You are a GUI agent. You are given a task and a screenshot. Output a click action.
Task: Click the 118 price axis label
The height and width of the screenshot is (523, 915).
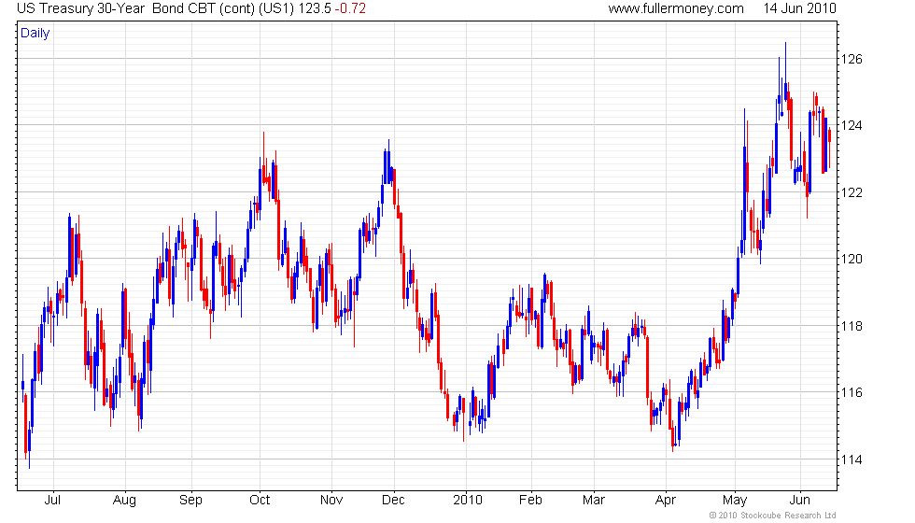(x=851, y=326)
